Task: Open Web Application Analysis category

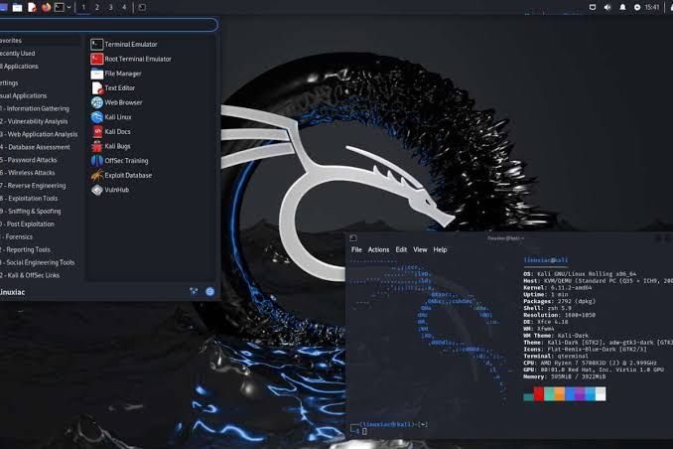Action: 39,134
